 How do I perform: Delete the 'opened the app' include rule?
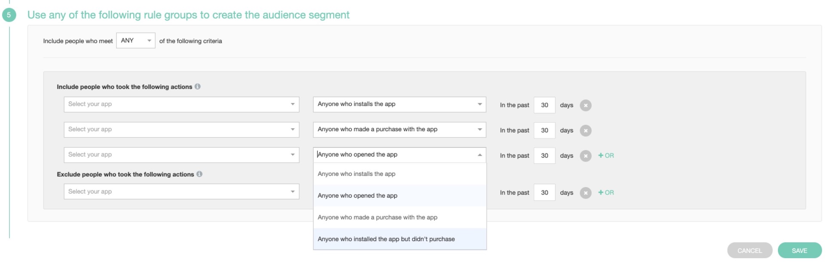tap(585, 156)
